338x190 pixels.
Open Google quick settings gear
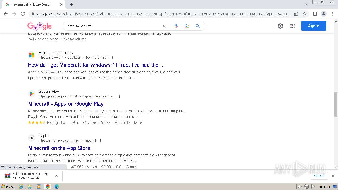point(280,26)
